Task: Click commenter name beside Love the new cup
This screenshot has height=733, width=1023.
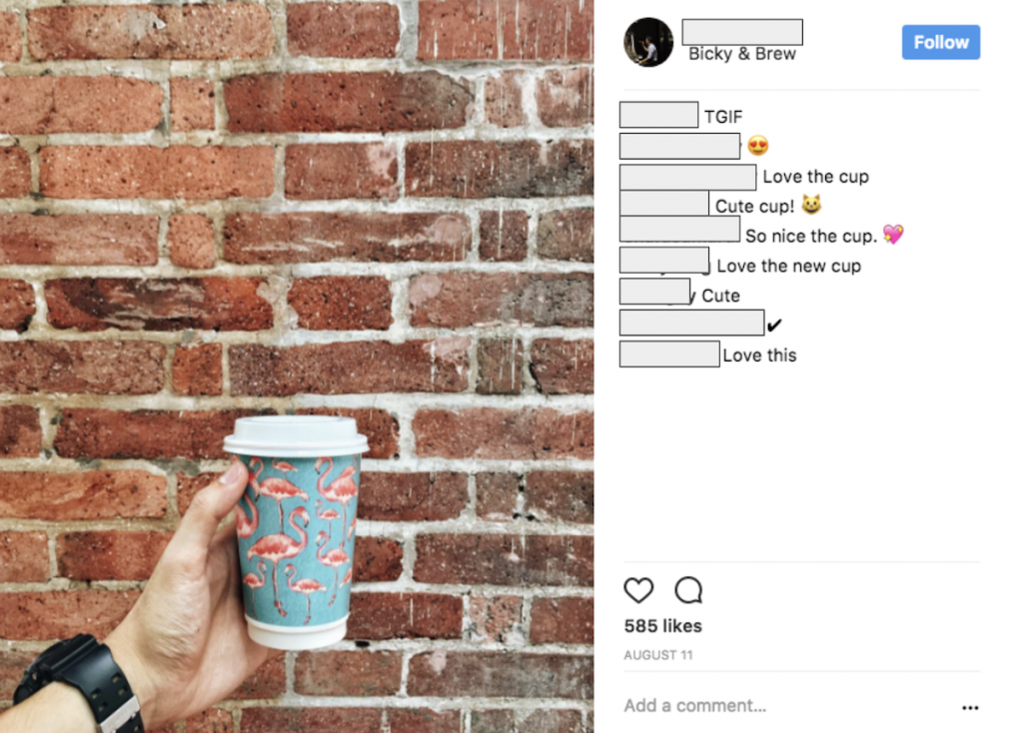Action: [664, 261]
